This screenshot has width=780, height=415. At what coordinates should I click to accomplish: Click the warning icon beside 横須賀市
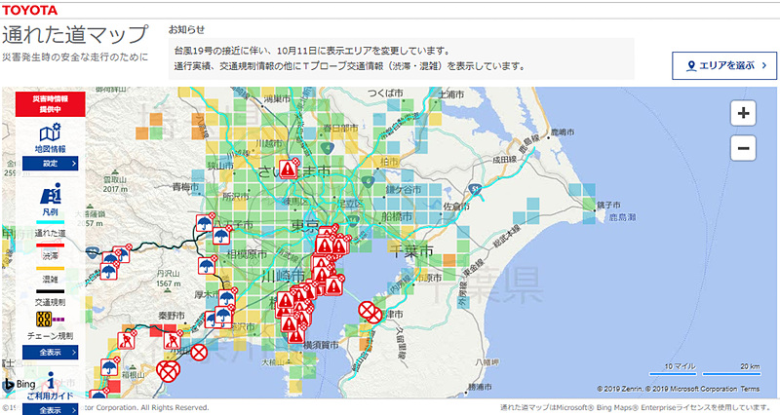tap(295, 335)
